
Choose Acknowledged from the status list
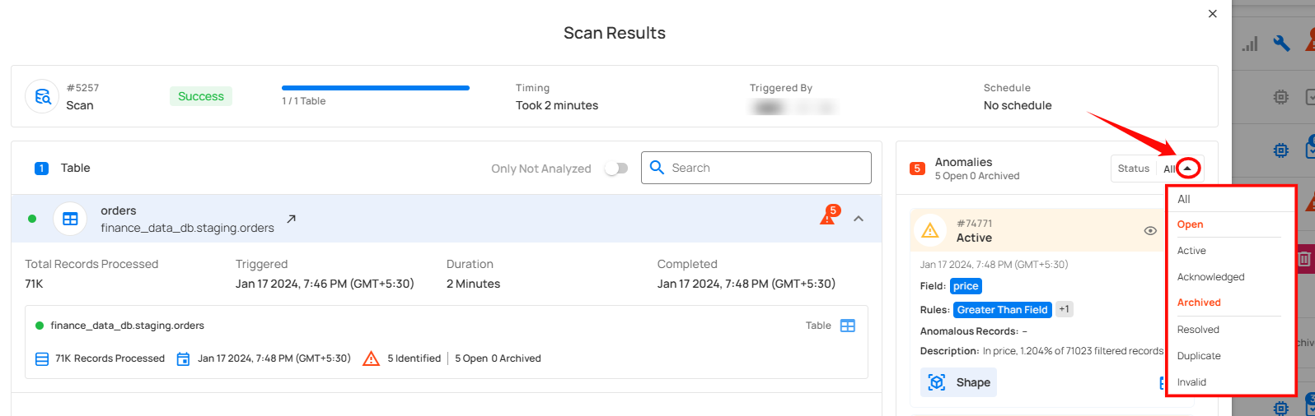pyautogui.click(x=1210, y=277)
